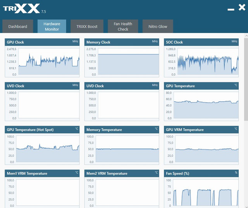Click the 7.5 version number
Viewport: 248px width, 208px height.
(x=43, y=12)
